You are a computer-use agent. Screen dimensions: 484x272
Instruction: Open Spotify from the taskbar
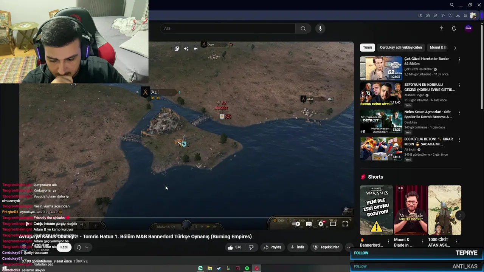(x=247, y=268)
